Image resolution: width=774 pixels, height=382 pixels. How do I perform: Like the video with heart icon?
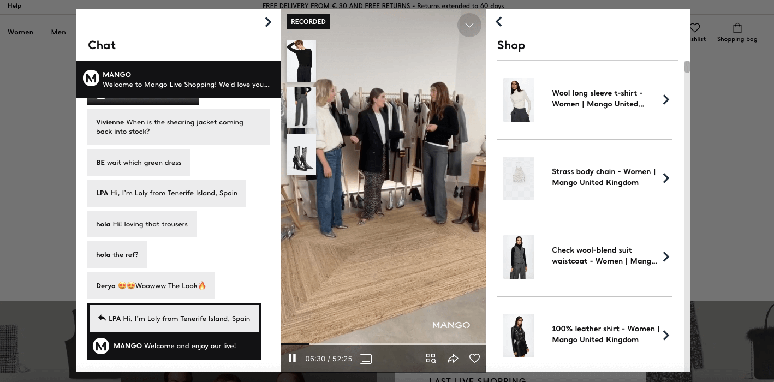coord(474,359)
